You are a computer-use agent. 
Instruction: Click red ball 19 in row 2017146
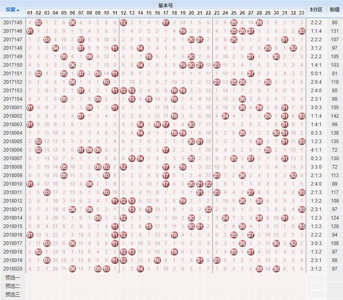click(183, 31)
